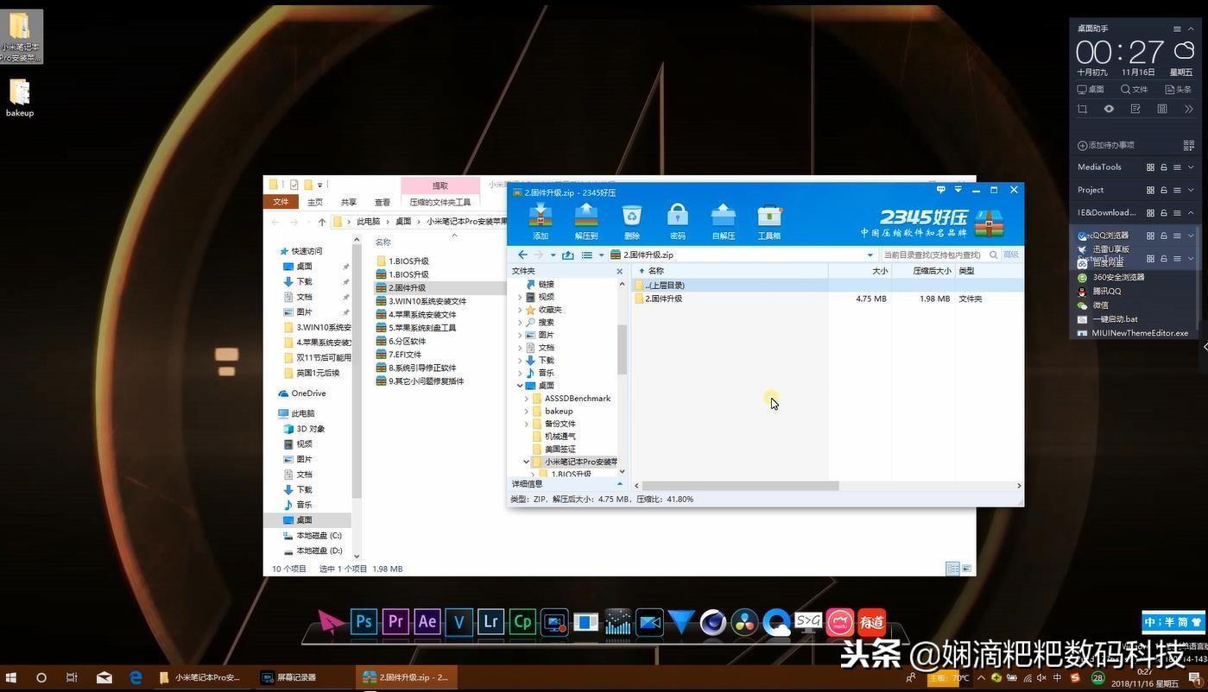Toggle the grid view of IE&Download group
The width and height of the screenshot is (1208, 692).
coord(1151,212)
